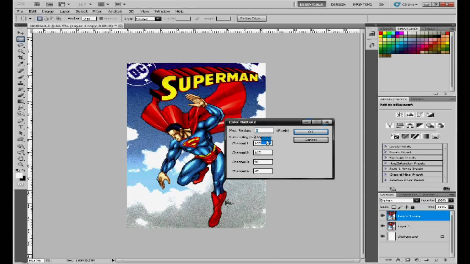Delete layer using trash icon
The width and height of the screenshot is (470, 264).
445,260
